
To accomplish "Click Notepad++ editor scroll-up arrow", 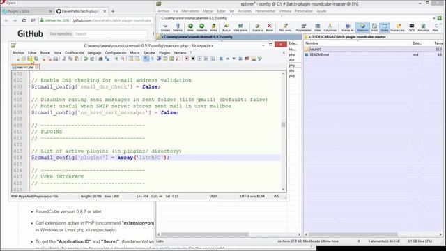I will click(x=284, y=74).
